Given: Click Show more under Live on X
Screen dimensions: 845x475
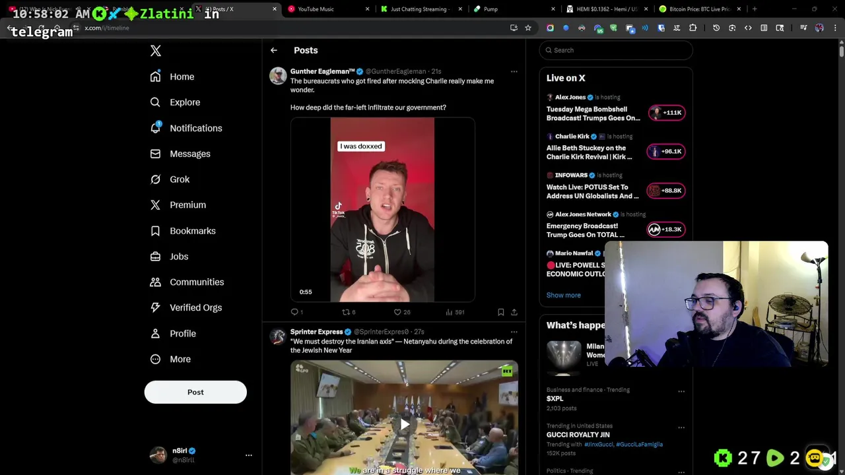Looking at the screenshot, I should [x=564, y=296].
